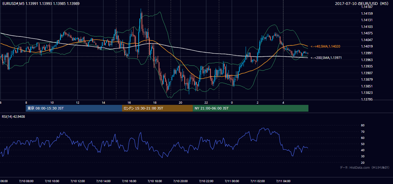Click the 7/10 18:00 time axis label

(x=155, y=181)
